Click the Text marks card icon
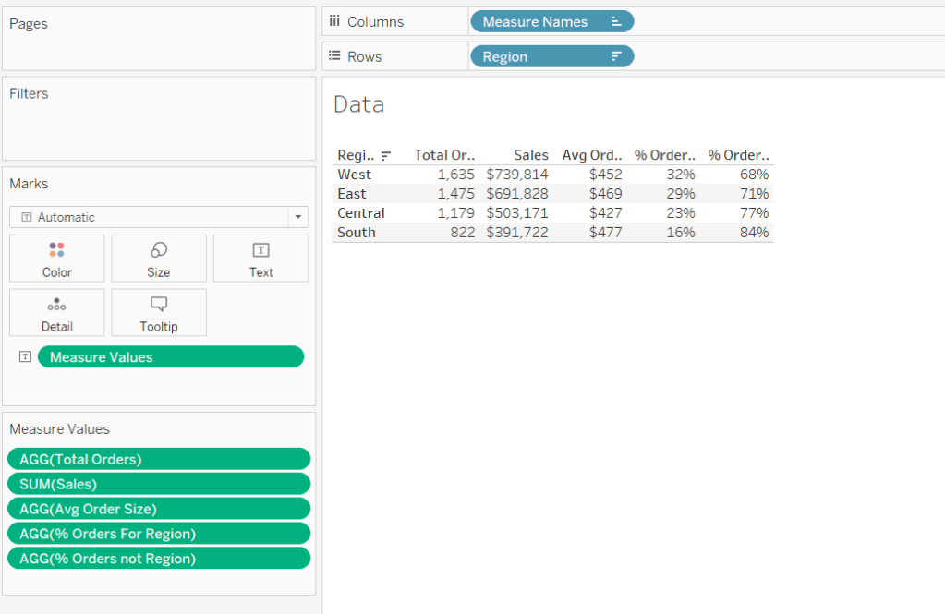This screenshot has width=945, height=614. [260, 250]
